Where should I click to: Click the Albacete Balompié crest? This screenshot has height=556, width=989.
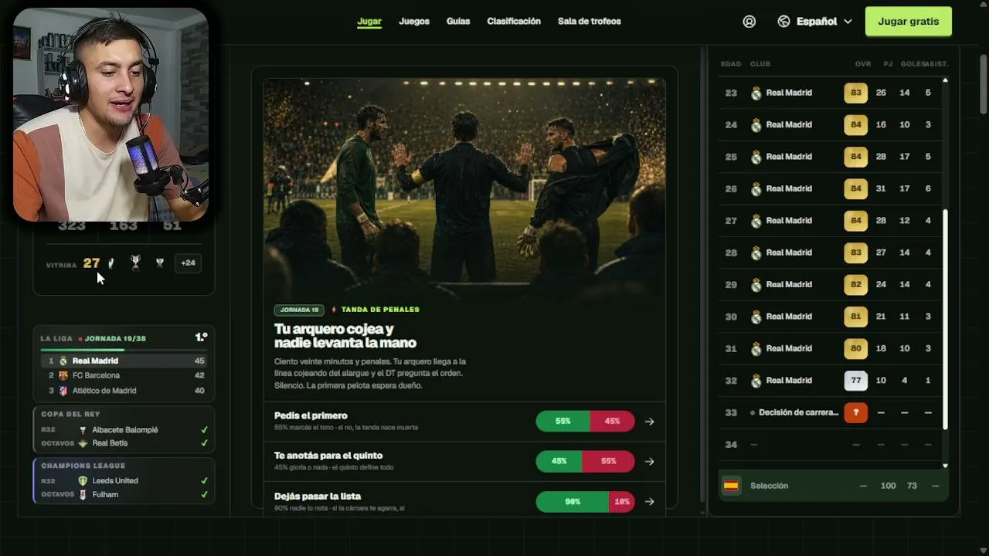click(83, 429)
